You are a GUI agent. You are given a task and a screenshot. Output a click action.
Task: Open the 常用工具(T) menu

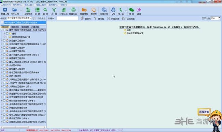[29, 5]
